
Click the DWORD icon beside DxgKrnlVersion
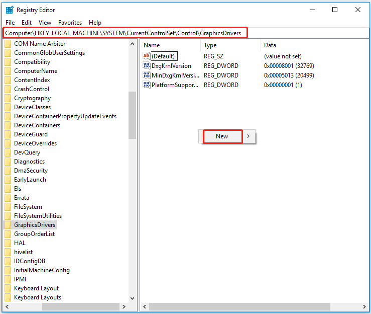coord(147,65)
